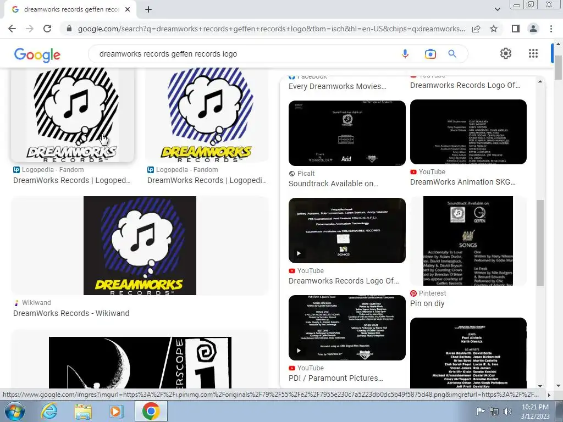563x422 pixels.
Task: Open the Google apps grid
Action: coord(533,53)
